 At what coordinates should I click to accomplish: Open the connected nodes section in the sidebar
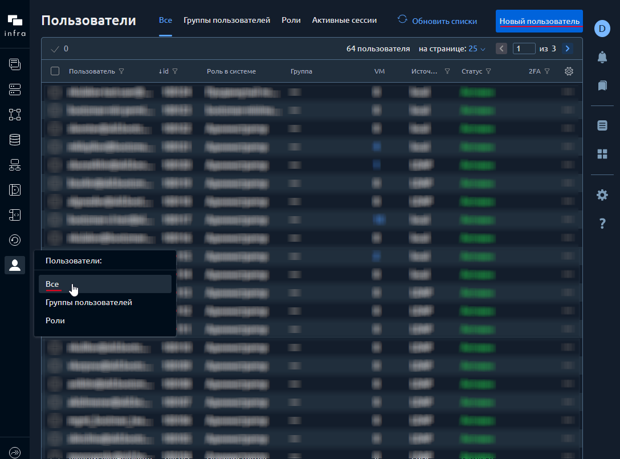coord(15,115)
